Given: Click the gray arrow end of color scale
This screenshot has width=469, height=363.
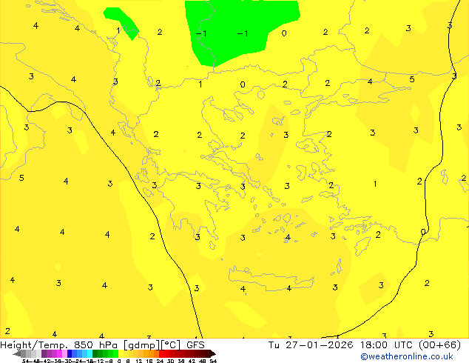Looking at the screenshot, I should (x=17, y=353).
